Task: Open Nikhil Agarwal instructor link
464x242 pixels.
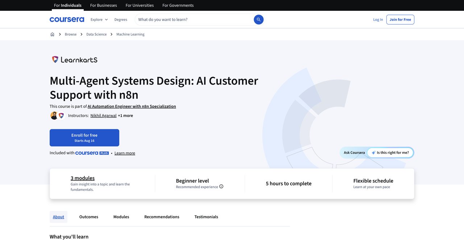Action: coord(103,116)
